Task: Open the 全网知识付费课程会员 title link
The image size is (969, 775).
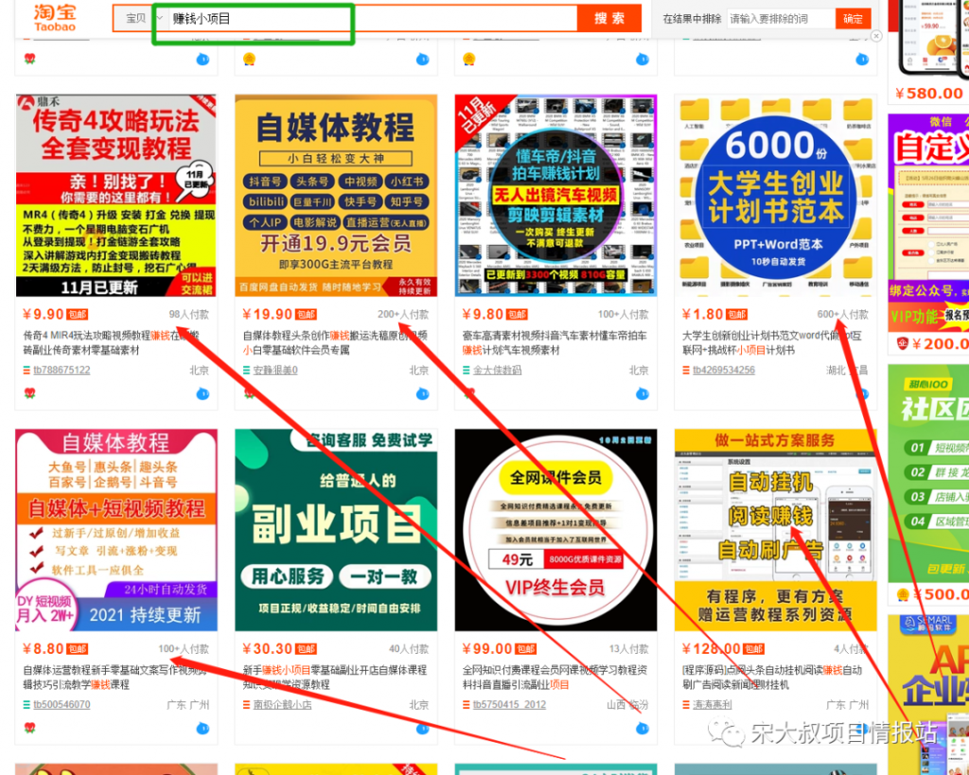Action: (x=555, y=678)
